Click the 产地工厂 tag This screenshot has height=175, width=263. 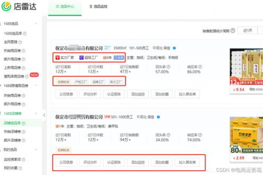81,82
